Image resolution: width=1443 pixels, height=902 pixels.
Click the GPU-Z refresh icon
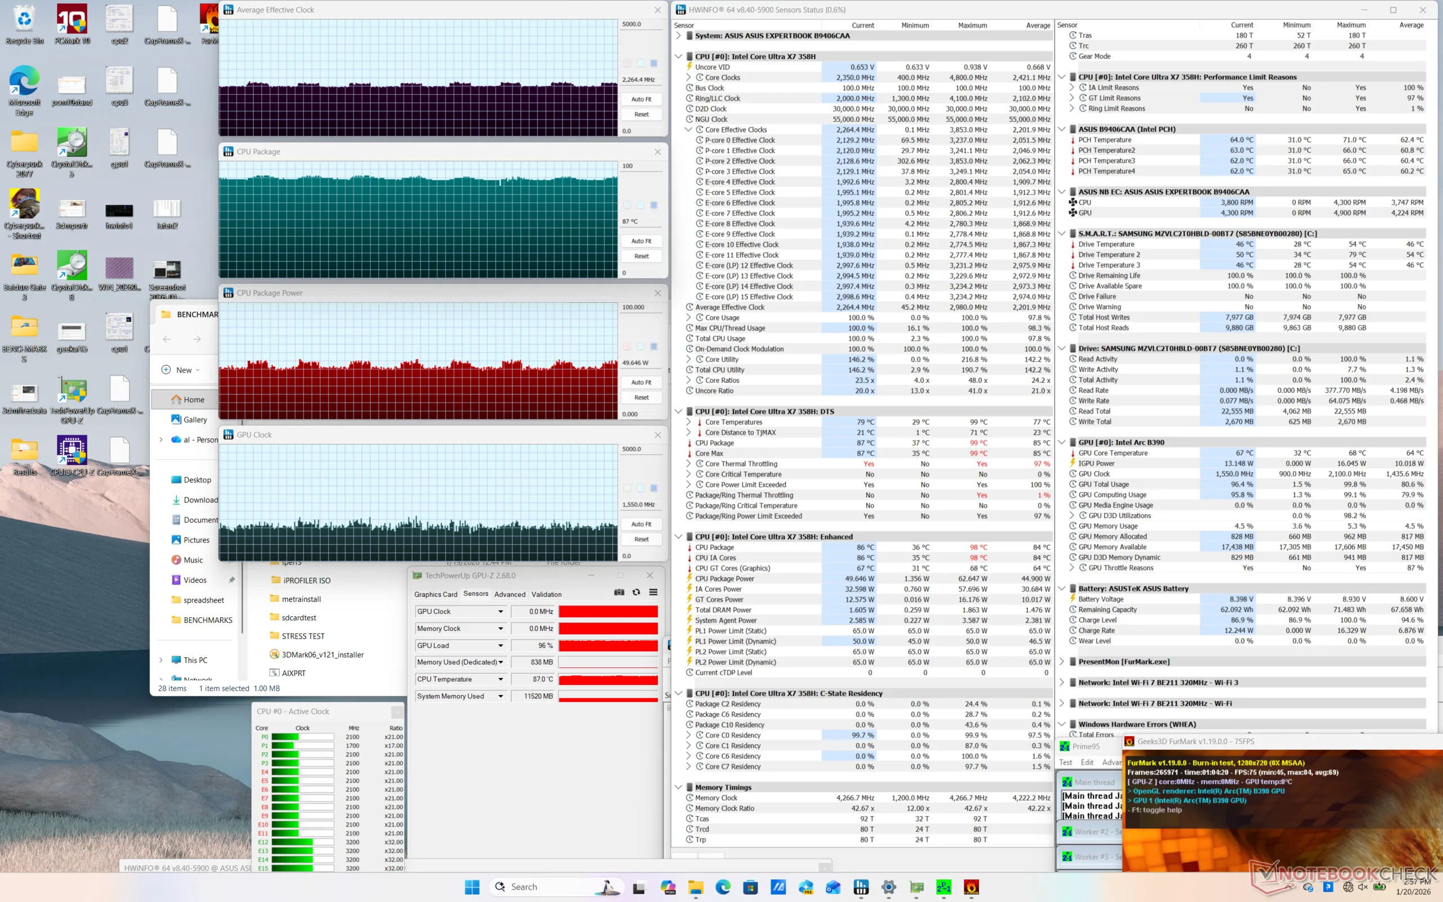[x=636, y=593]
